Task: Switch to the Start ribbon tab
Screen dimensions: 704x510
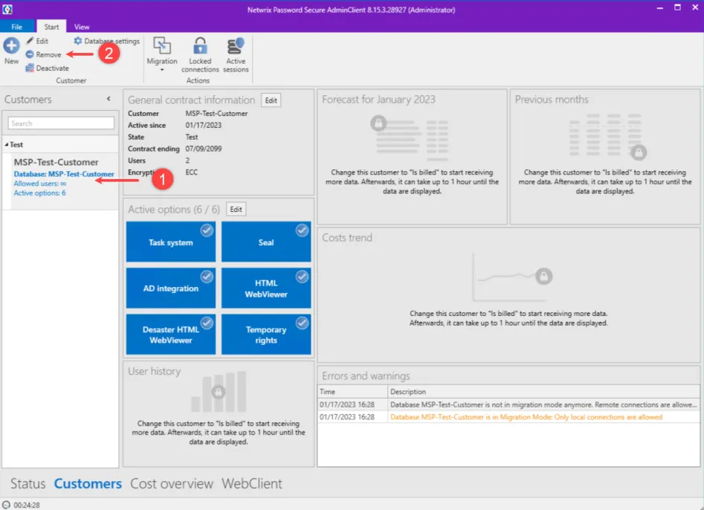Action: (x=51, y=27)
